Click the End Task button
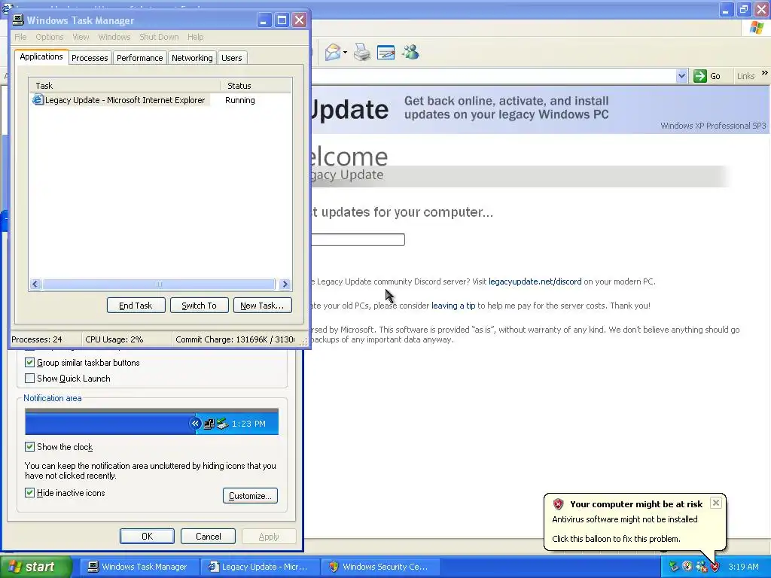Image resolution: width=771 pixels, height=578 pixels. tap(136, 306)
